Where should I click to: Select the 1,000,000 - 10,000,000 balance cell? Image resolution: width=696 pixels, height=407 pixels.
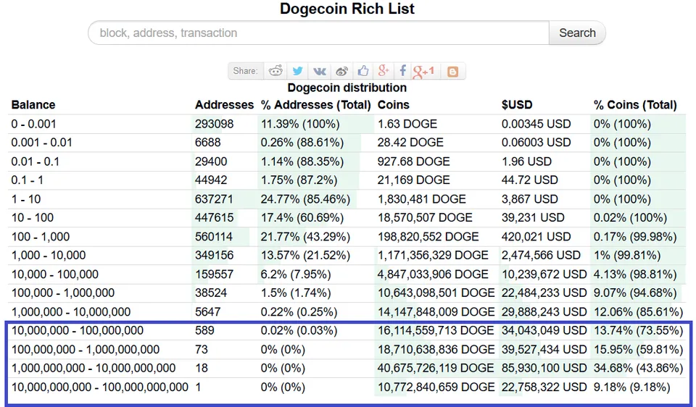pyautogui.click(x=71, y=312)
